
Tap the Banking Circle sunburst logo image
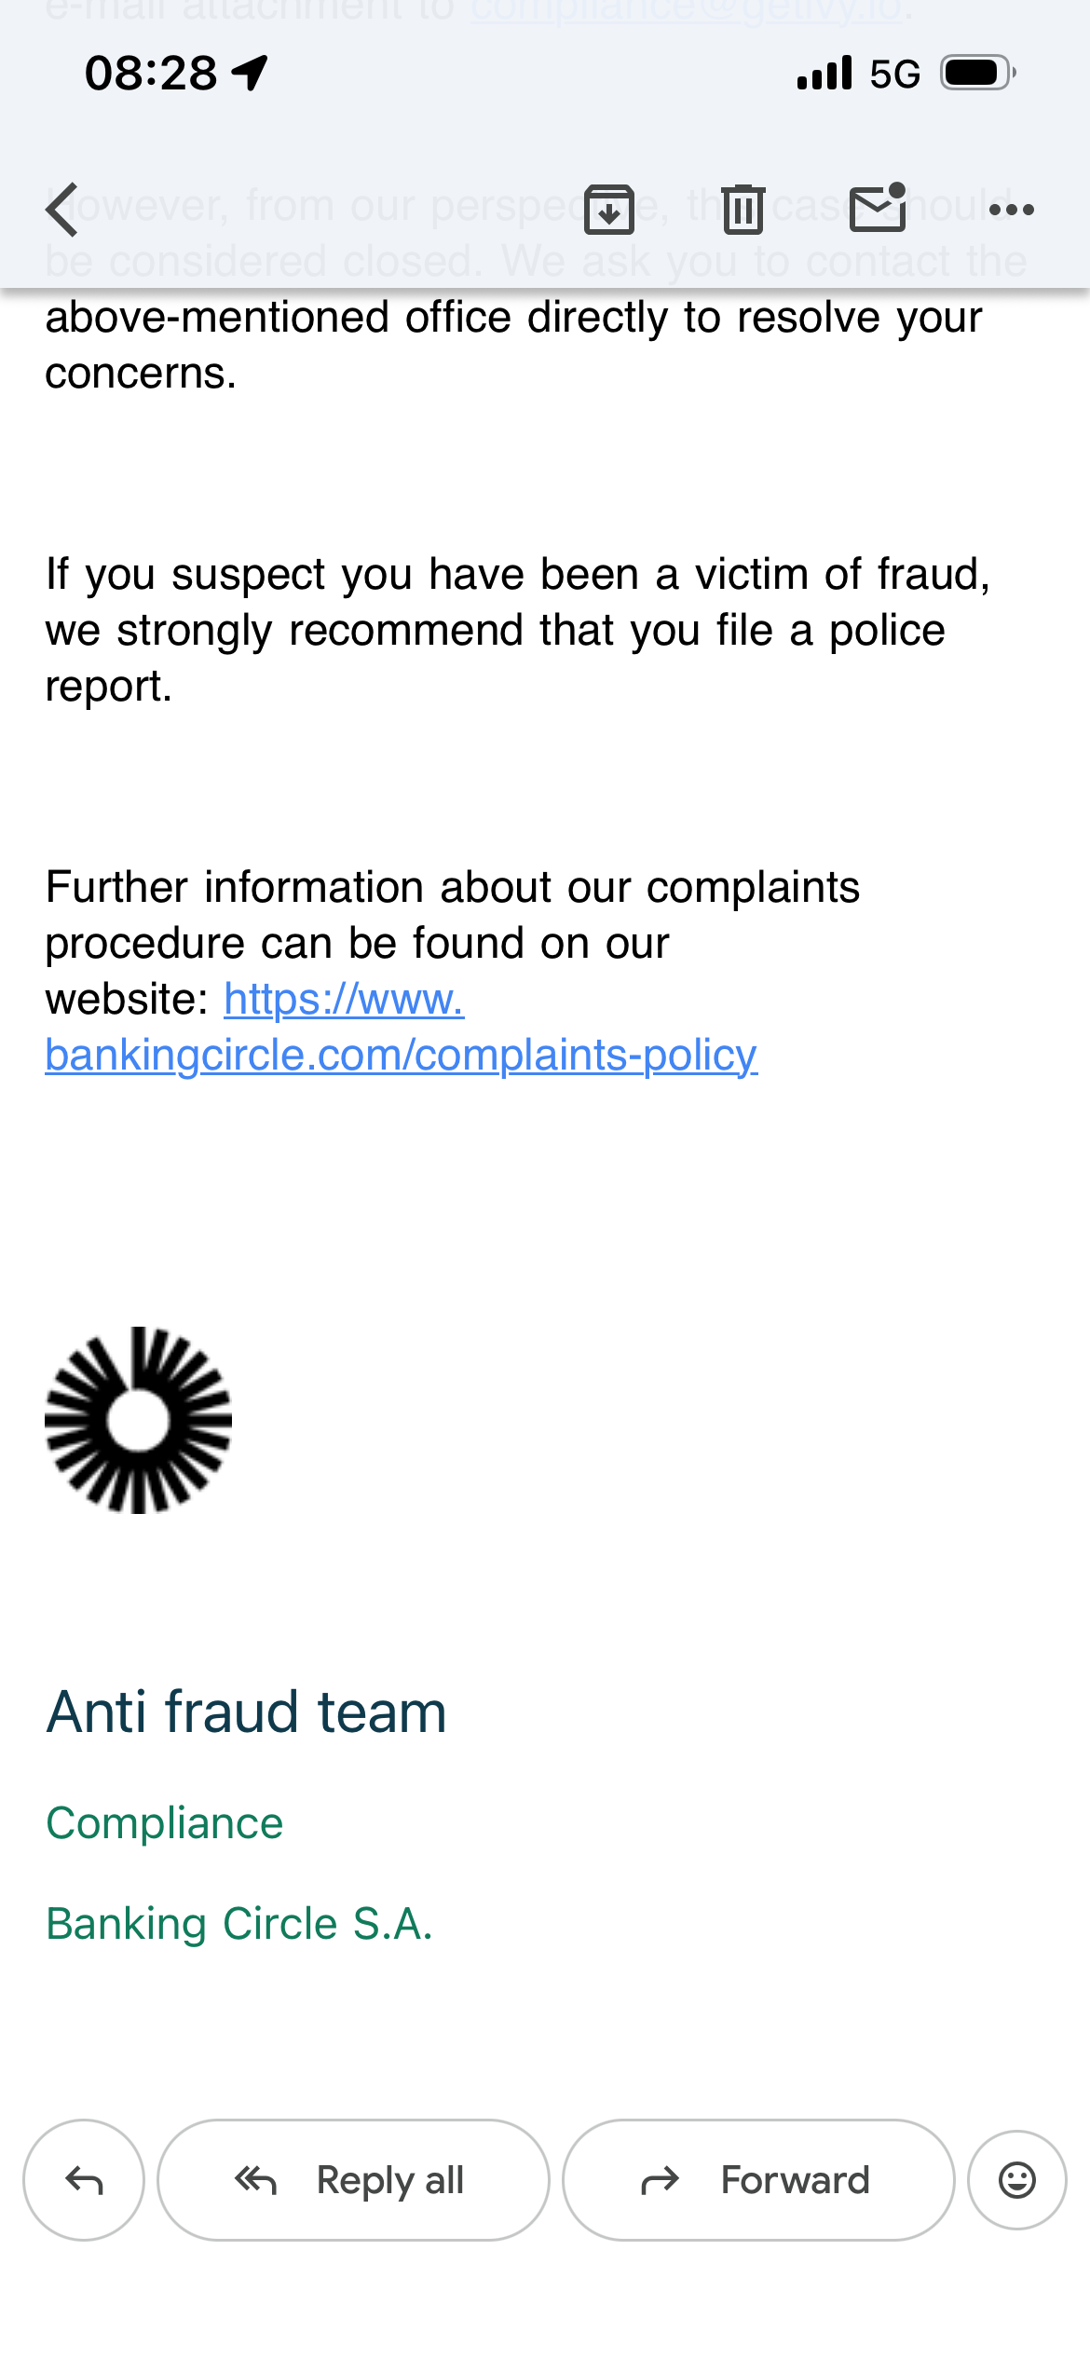pyautogui.click(x=138, y=1420)
